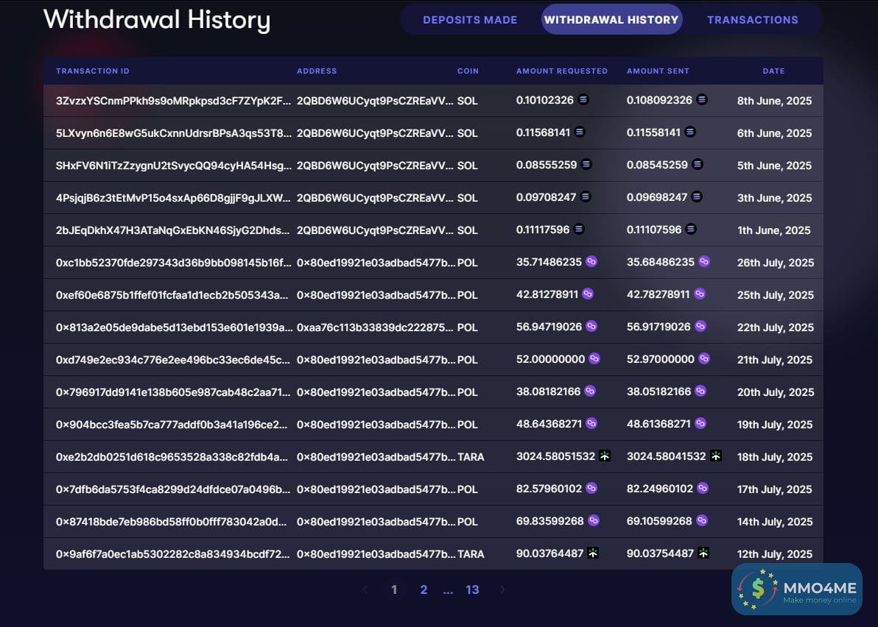Image resolution: width=878 pixels, height=627 pixels.
Task: Click TARA icon beside 90.03754487
Action: 703,553
